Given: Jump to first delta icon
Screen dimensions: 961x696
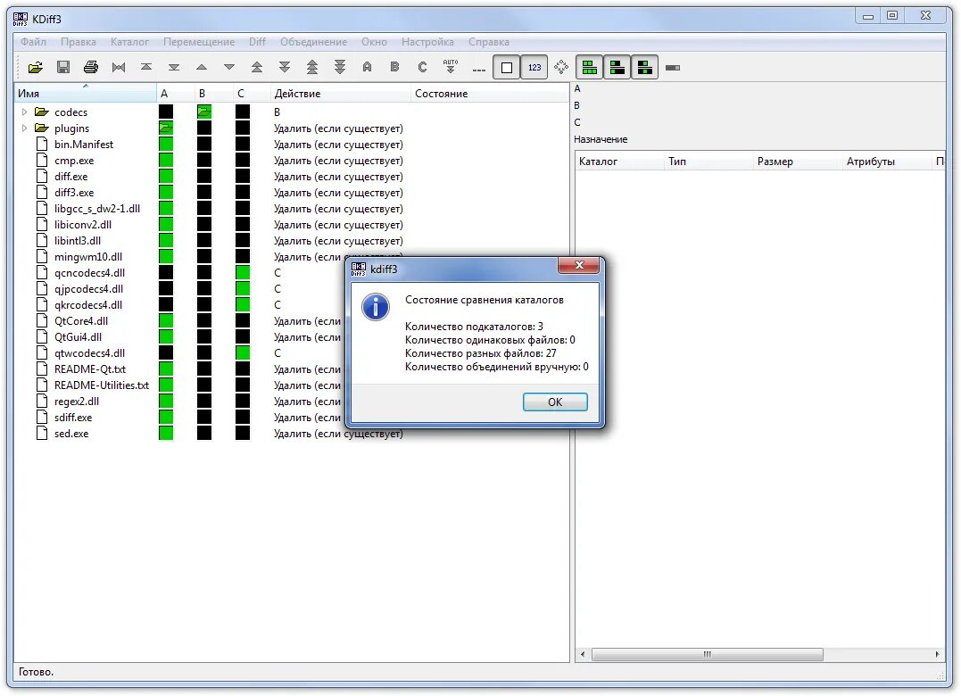Looking at the screenshot, I should coord(146,68).
